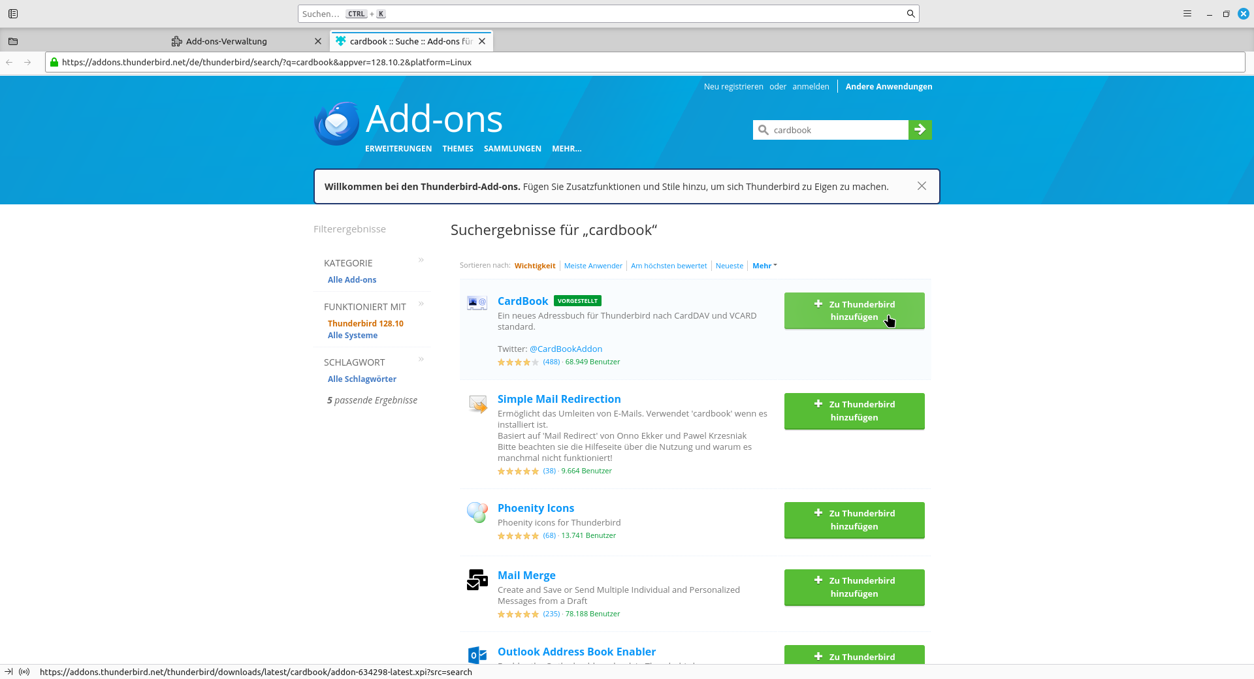This screenshot has height=679, width=1254.
Task: Open the THEMES navigation item
Action: [458, 149]
